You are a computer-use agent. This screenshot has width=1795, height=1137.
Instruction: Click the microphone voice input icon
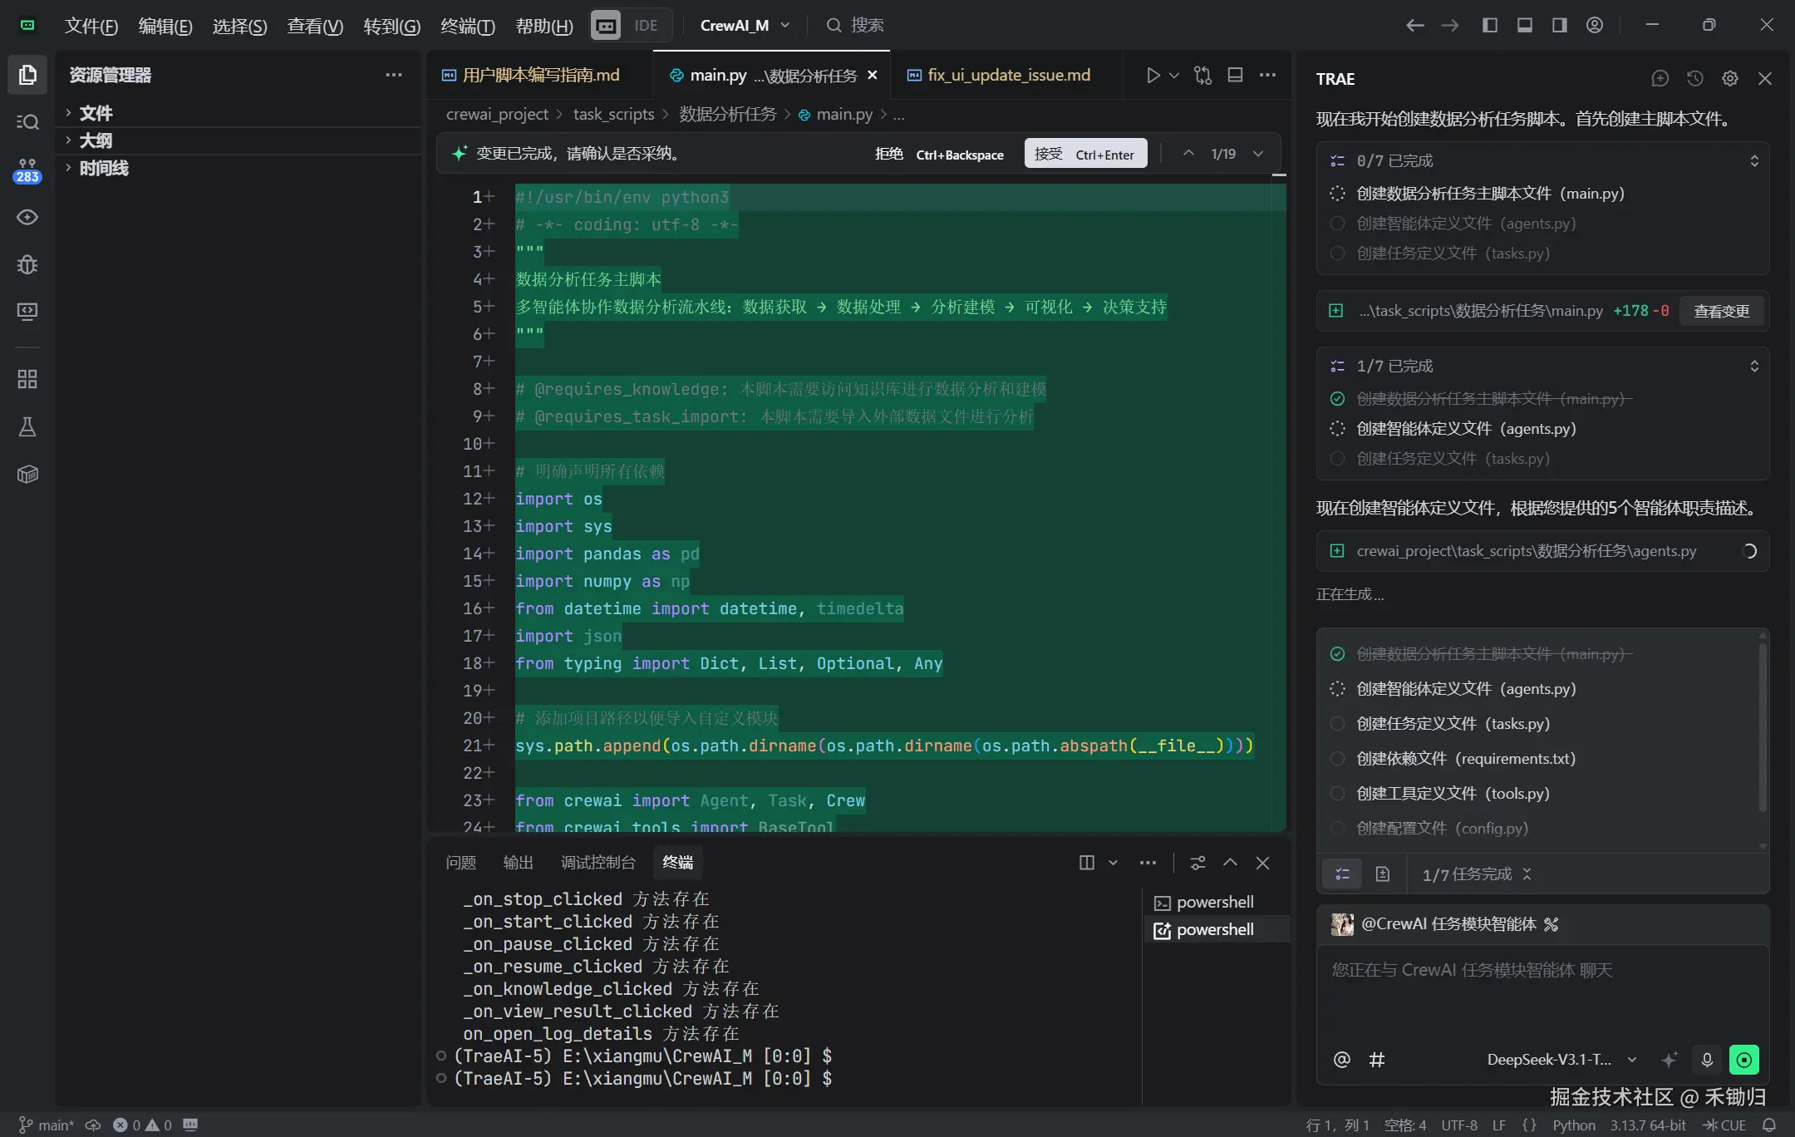1707,1060
